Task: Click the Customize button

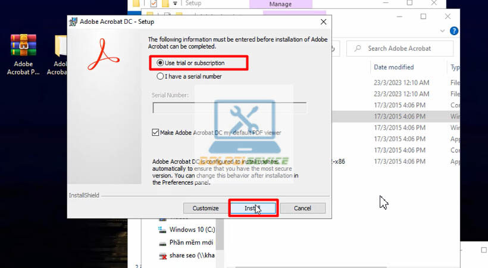Action: tap(205, 208)
